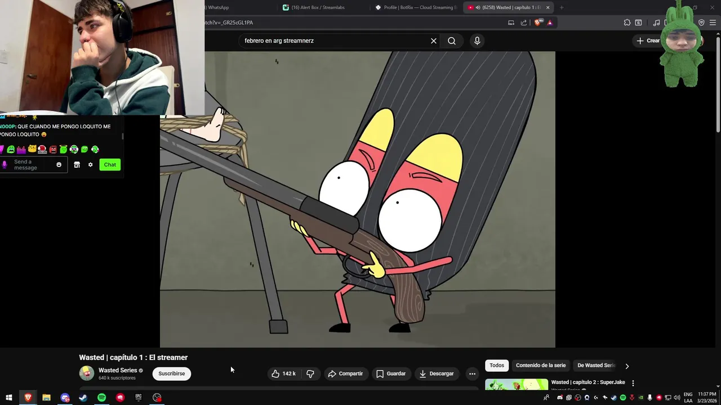Screen dimensions: 721x405
Task: Open the taskbar clock showing 11:37 PM
Action: pos(706,397)
